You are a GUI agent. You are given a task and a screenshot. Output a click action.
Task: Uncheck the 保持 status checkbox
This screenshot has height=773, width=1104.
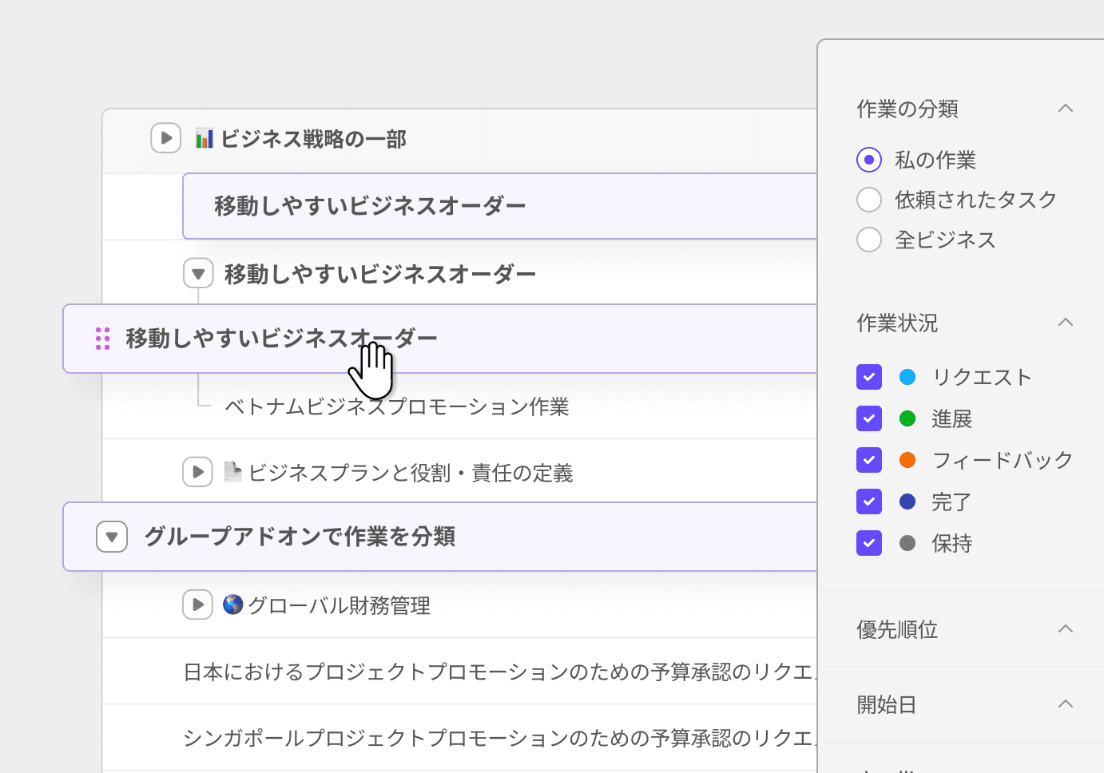(869, 543)
